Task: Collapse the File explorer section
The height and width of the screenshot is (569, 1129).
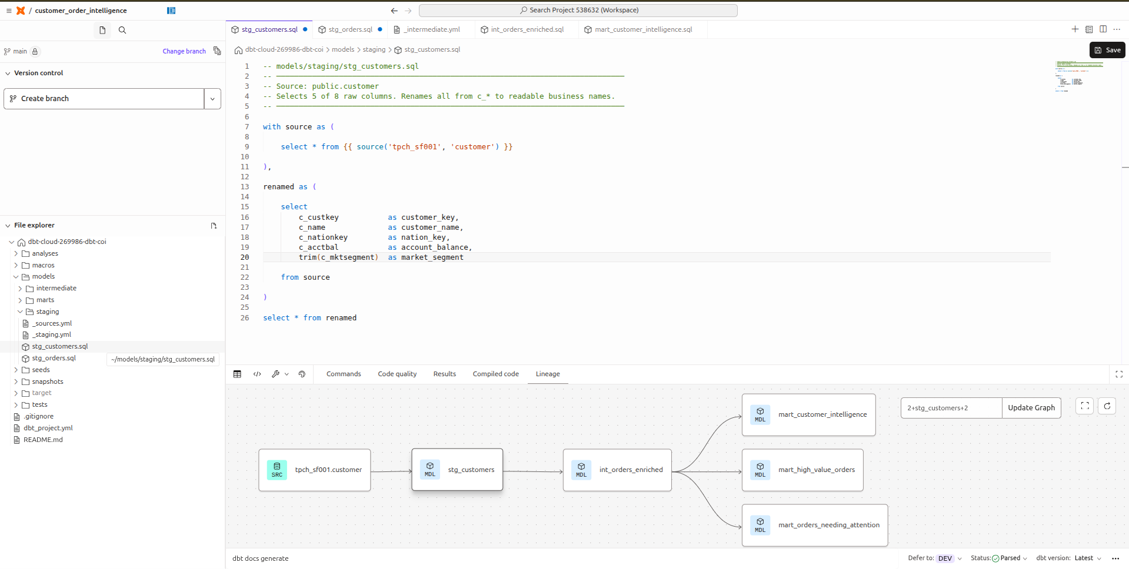Action: click(8, 226)
